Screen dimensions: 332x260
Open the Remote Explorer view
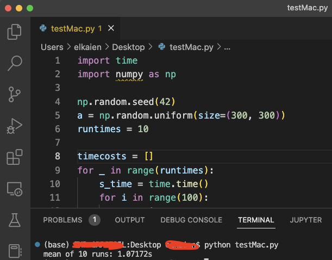point(14,189)
